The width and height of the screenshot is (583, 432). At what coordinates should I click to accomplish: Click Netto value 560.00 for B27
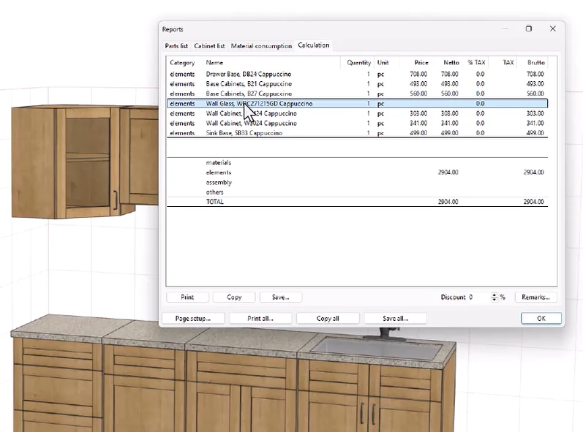tap(450, 94)
